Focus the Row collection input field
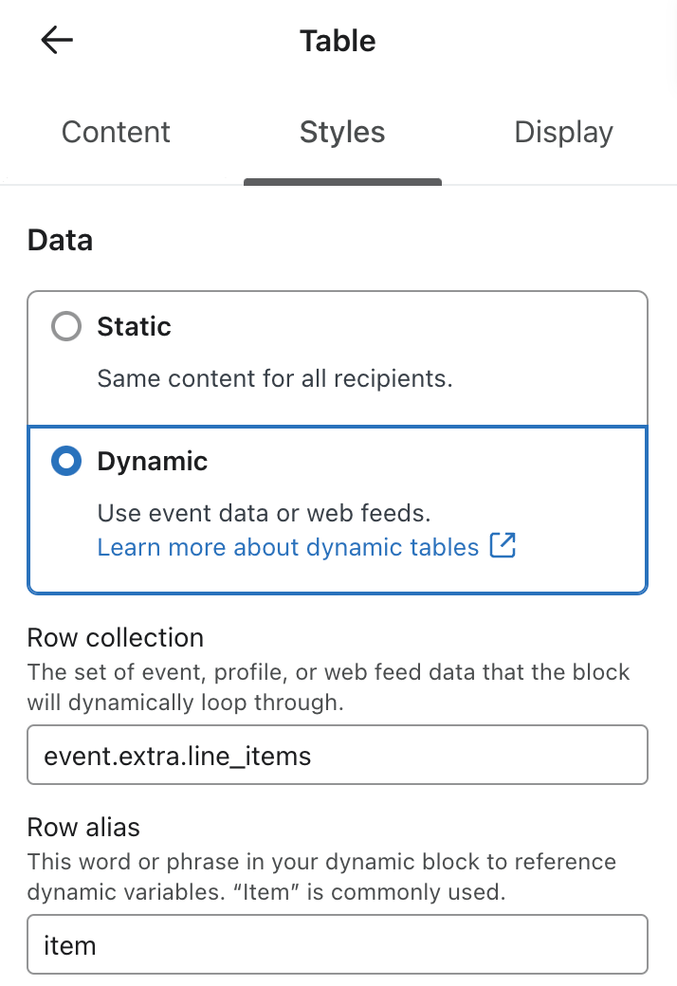The width and height of the screenshot is (677, 986). [x=338, y=755]
